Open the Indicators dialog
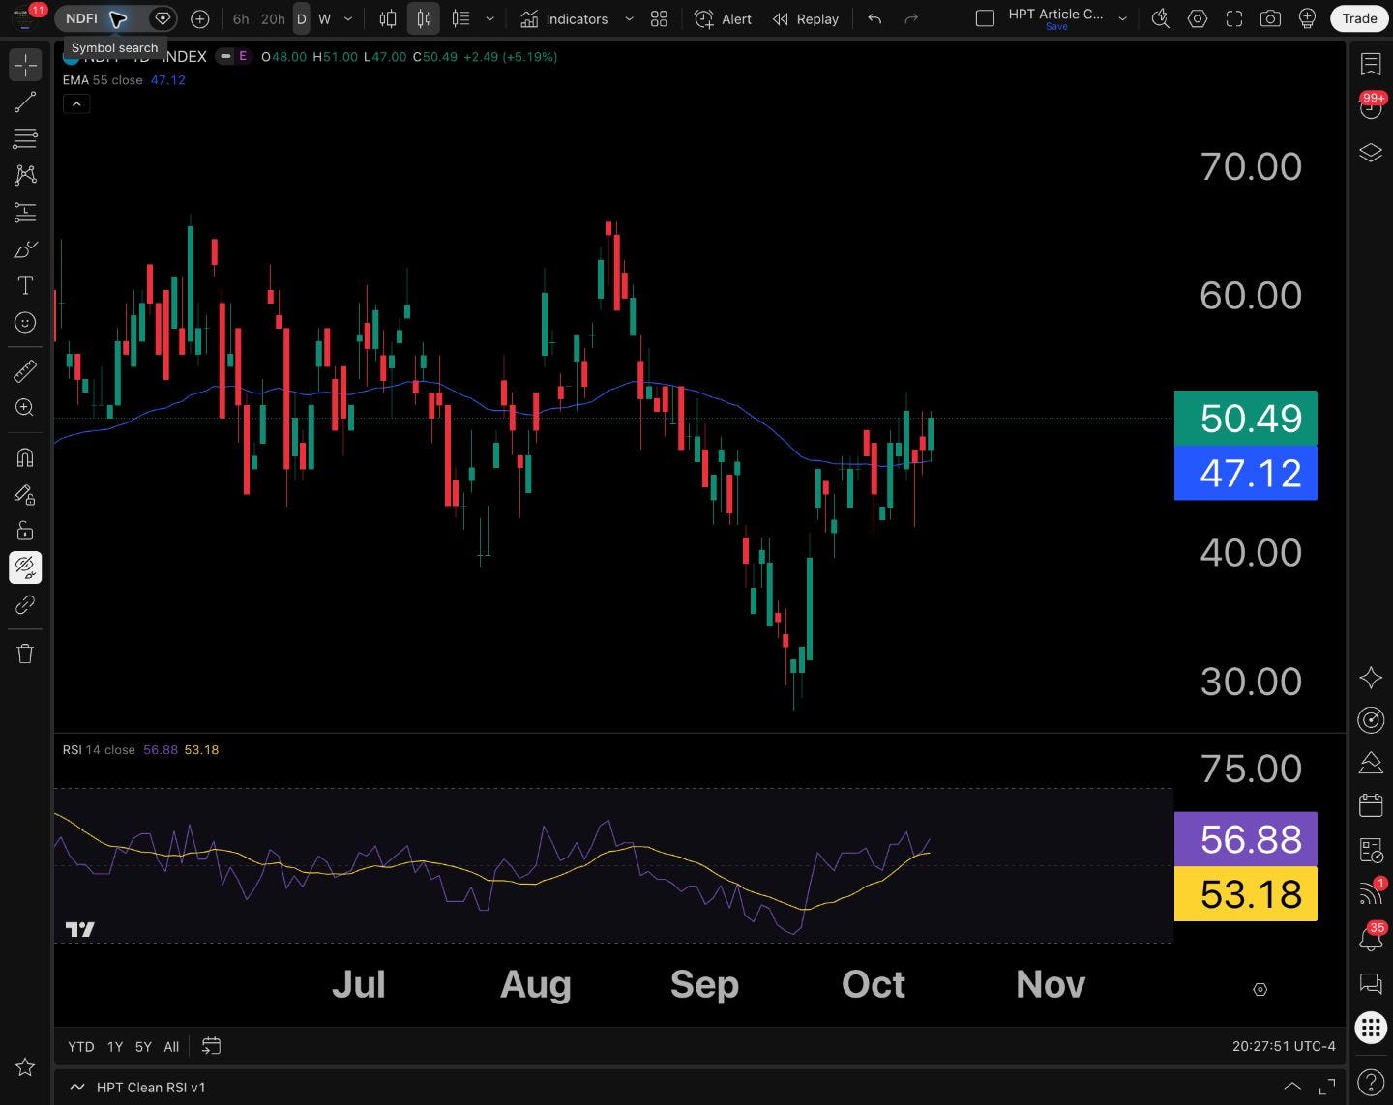The height and width of the screenshot is (1105, 1393). coord(565,18)
